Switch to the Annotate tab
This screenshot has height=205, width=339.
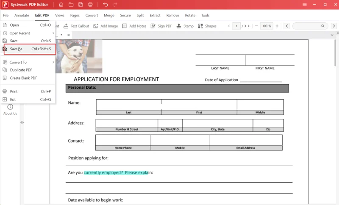pos(22,15)
